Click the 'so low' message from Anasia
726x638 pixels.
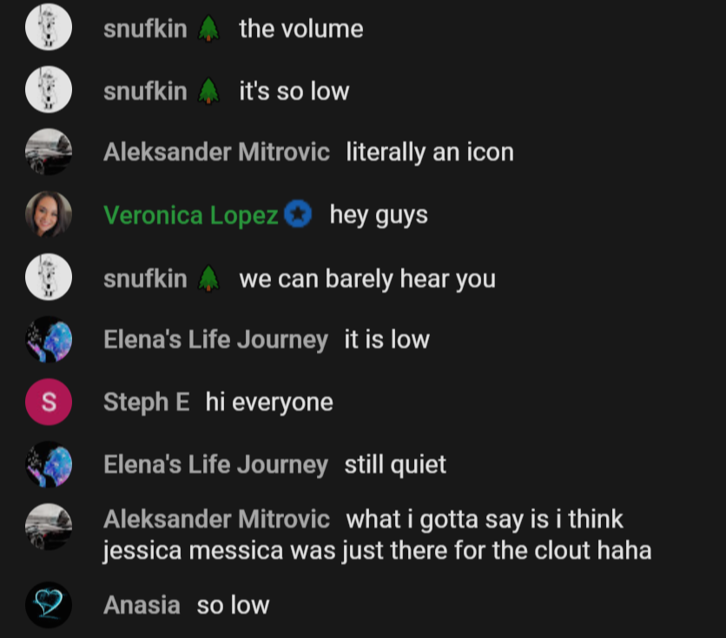pos(233,605)
